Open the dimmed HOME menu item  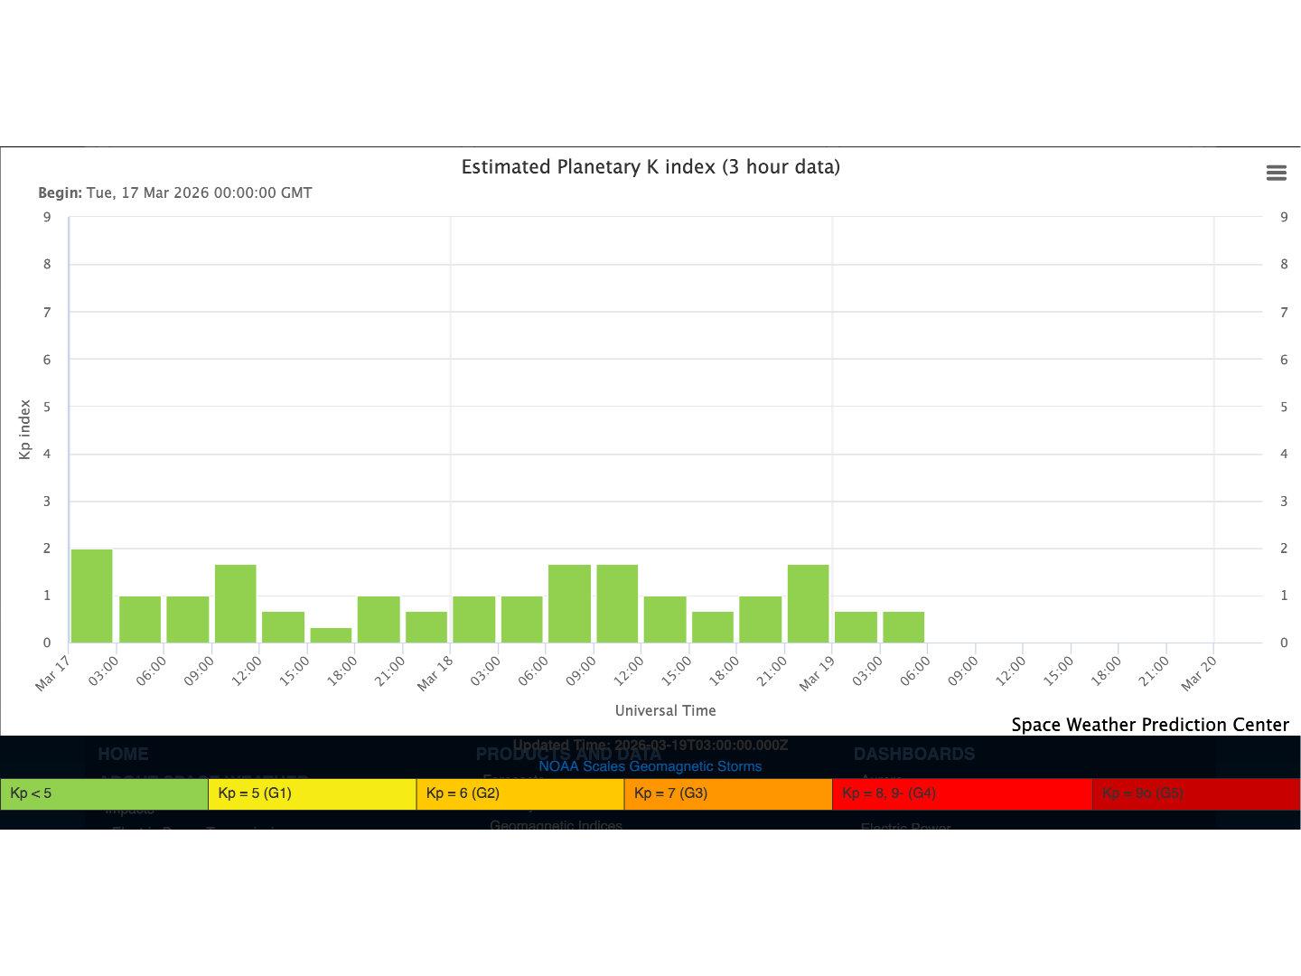123,754
